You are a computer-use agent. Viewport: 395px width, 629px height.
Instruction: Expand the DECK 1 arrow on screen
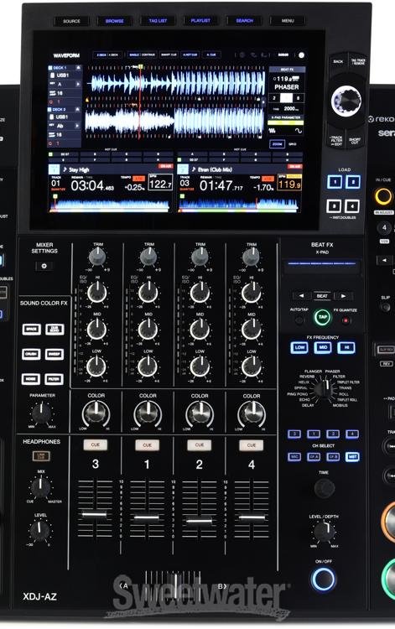(x=78, y=68)
